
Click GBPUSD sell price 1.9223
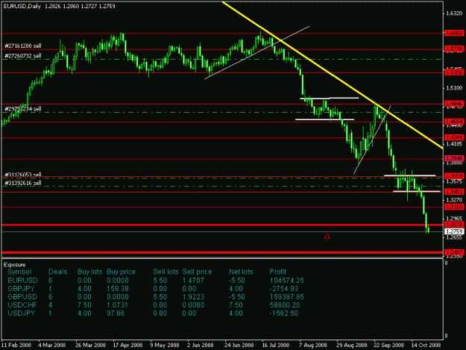193,297
